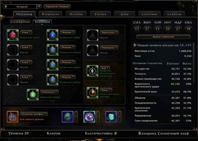Switch to the Снаряжение sub-tab
Image resolution: width=198 pixels, height=141 pixels.
point(20,22)
